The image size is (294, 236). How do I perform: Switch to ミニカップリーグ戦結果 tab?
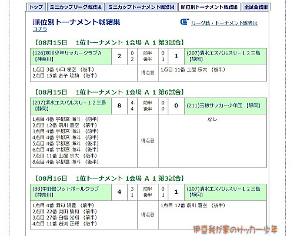(76, 7)
